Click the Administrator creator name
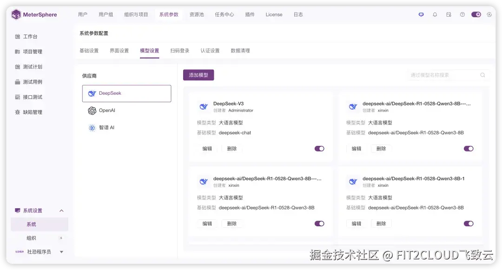The image size is (502, 270). point(241,110)
